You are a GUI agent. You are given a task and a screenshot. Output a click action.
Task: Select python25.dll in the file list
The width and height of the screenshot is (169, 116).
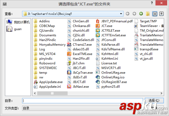pos(108,87)
